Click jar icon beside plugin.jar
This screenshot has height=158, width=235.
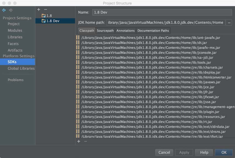(78, 112)
